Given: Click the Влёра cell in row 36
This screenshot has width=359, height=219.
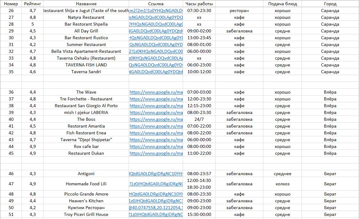Looking at the screenshot, I should coord(330,92).
